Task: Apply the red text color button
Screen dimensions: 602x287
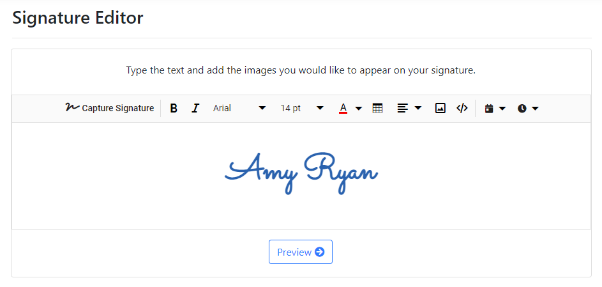Action: (343, 109)
